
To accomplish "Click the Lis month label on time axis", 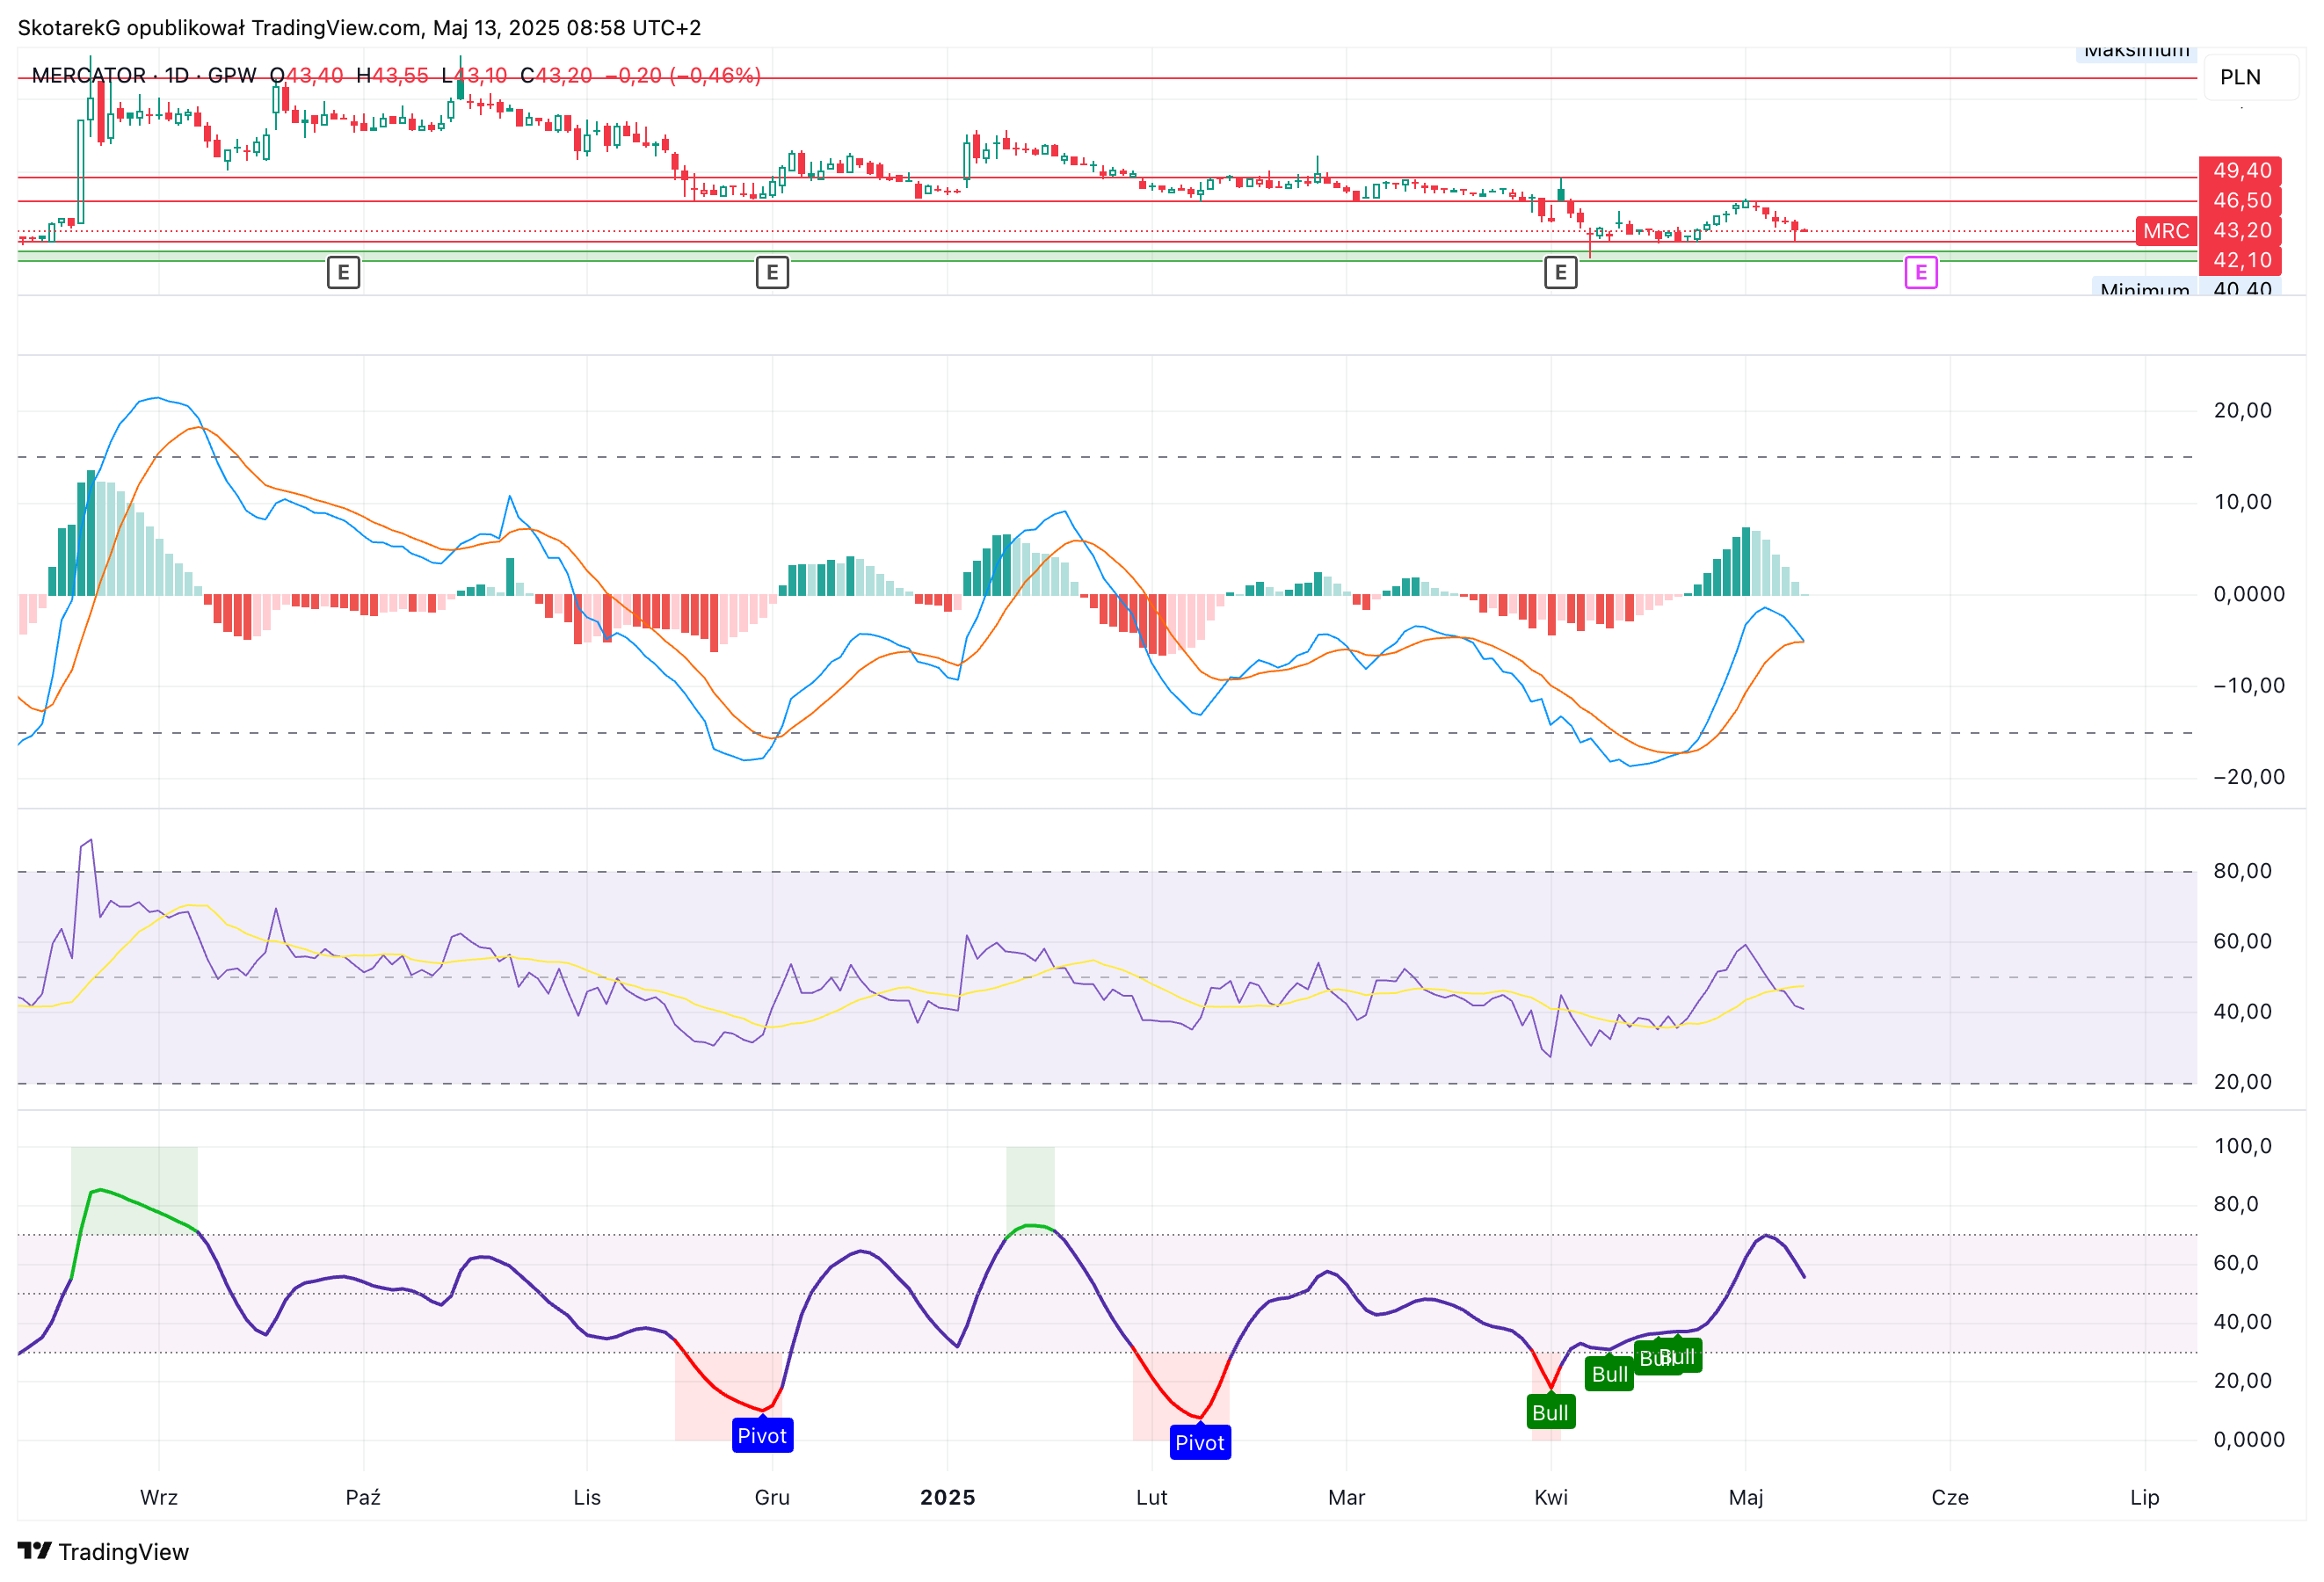I will click(587, 1497).
